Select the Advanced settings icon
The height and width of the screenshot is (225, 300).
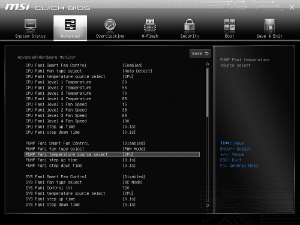[x=70, y=25]
